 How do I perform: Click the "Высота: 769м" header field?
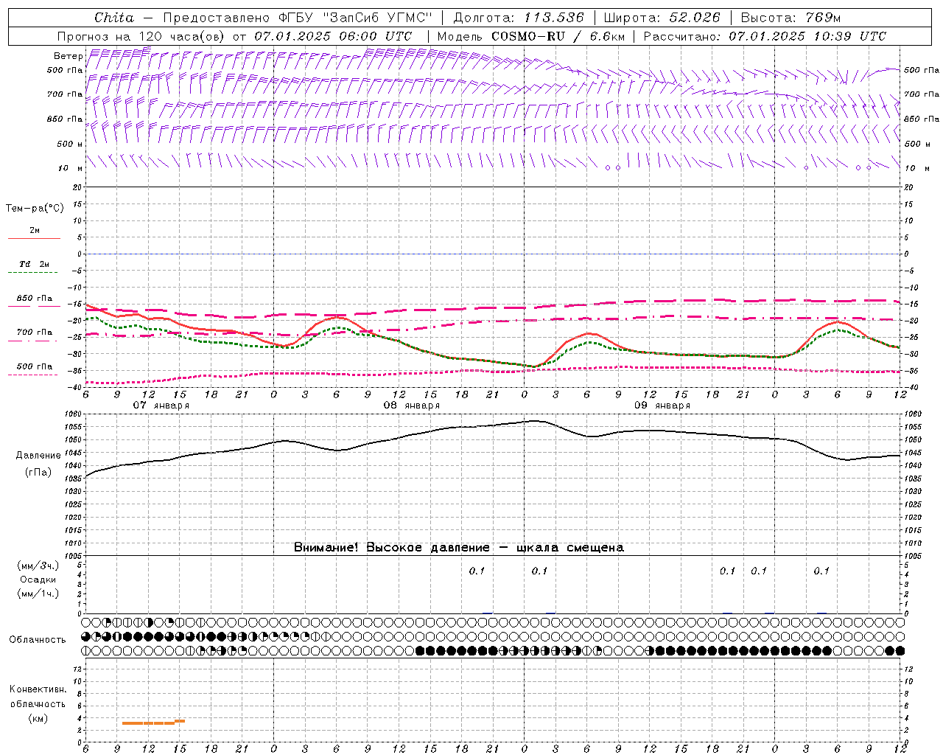[x=790, y=18]
